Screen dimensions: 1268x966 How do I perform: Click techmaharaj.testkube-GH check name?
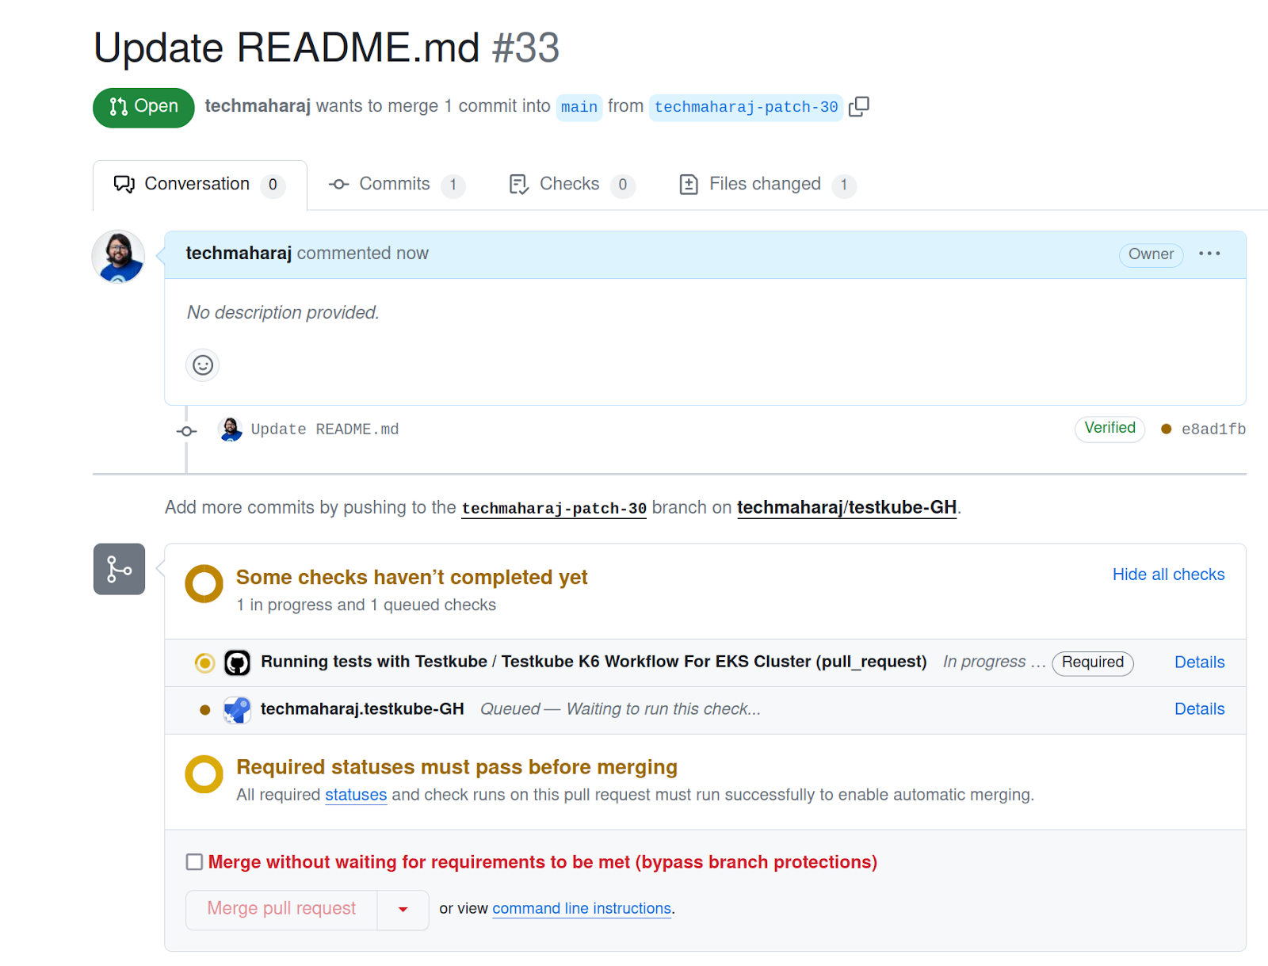pos(362,709)
